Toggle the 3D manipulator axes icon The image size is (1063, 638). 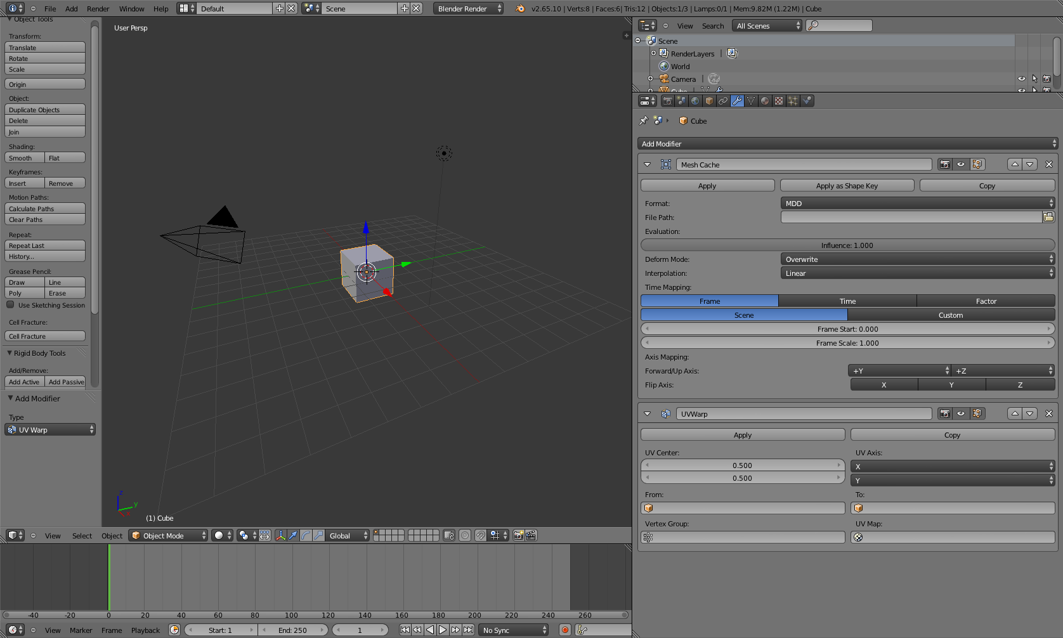coord(280,535)
